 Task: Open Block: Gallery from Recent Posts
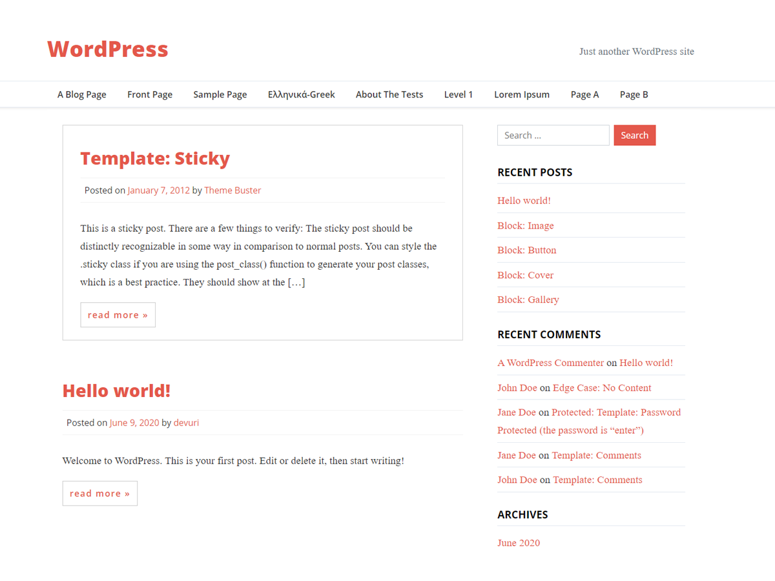pos(528,299)
